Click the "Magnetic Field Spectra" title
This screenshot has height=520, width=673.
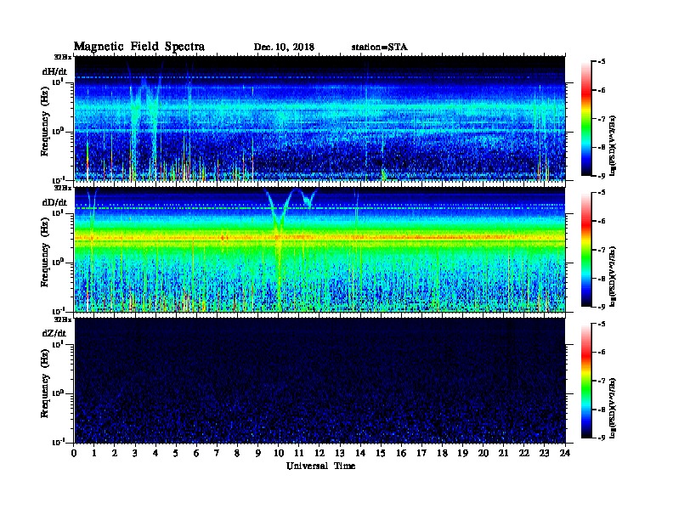coord(139,47)
